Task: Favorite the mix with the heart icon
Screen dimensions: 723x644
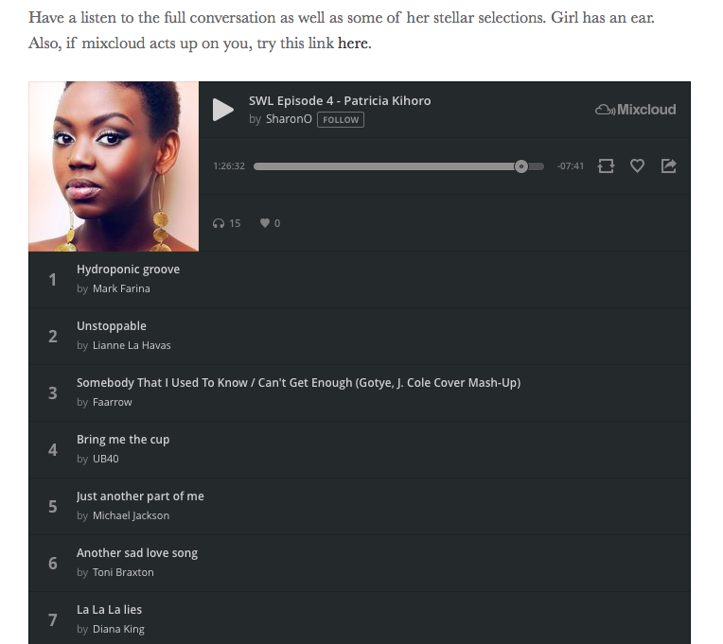Action: pyautogui.click(x=637, y=165)
